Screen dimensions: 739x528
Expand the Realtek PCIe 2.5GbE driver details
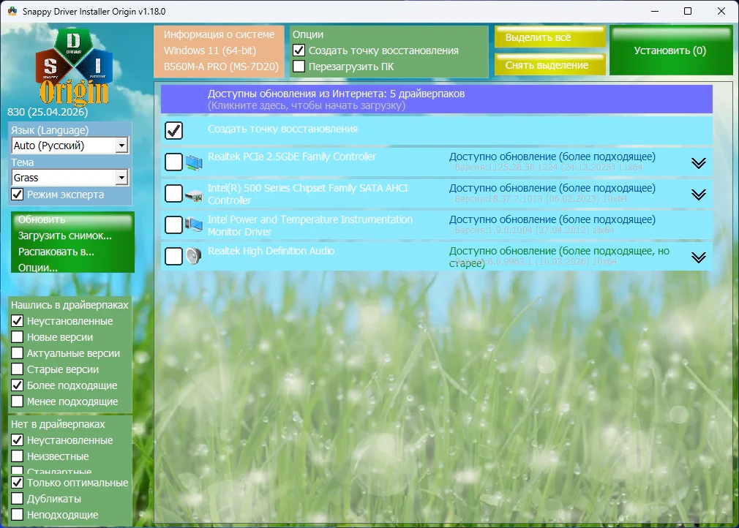(699, 163)
